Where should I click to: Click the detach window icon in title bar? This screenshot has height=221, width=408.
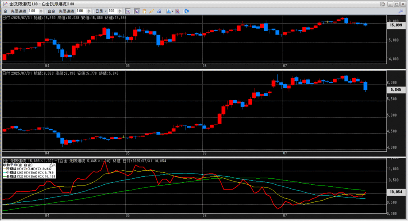(x=383, y=4)
